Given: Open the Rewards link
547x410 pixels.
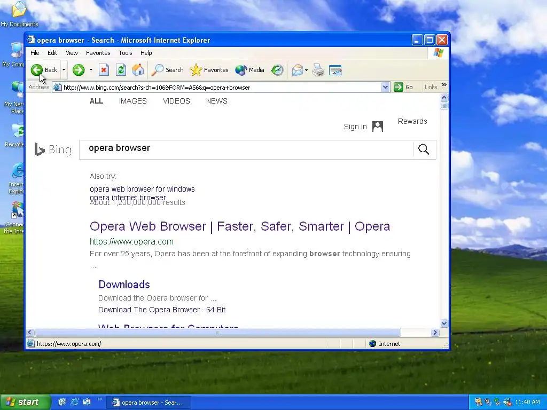Looking at the screenshot, I should point(412,121).
